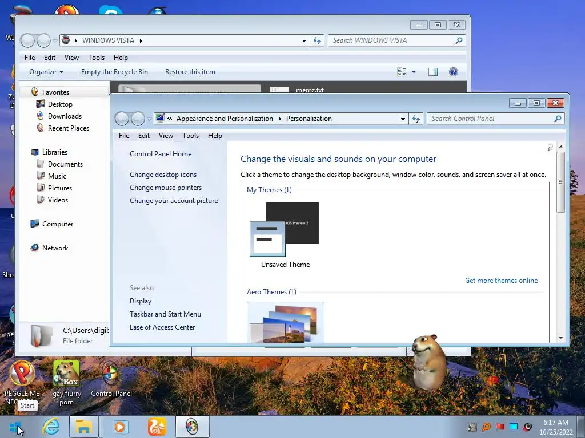Viewport: 585px width, 438px height.
Task: Open File Explorer folder icon on taskbar
Action: coord(83,427)
